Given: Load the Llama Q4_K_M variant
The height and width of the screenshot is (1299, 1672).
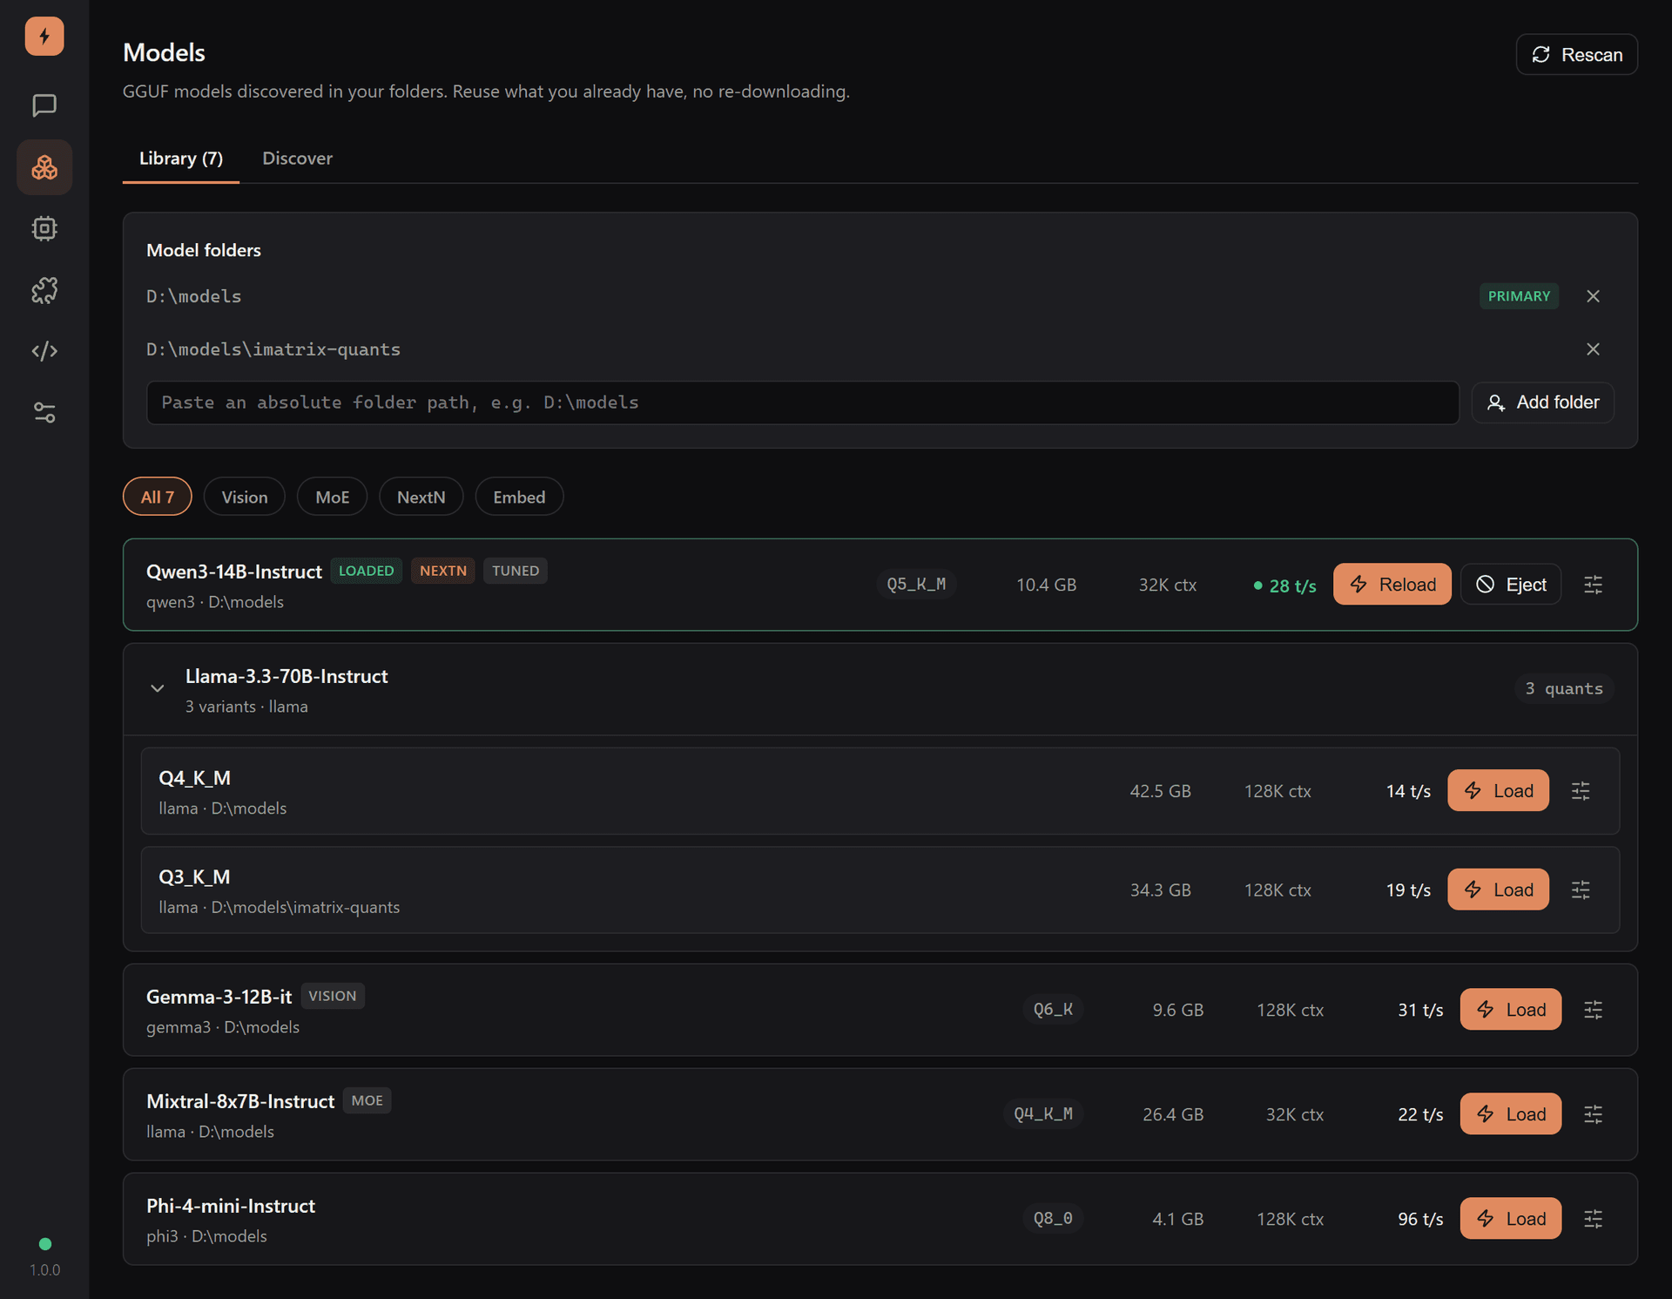Looking at the screenshot, I should [1498, 790].
